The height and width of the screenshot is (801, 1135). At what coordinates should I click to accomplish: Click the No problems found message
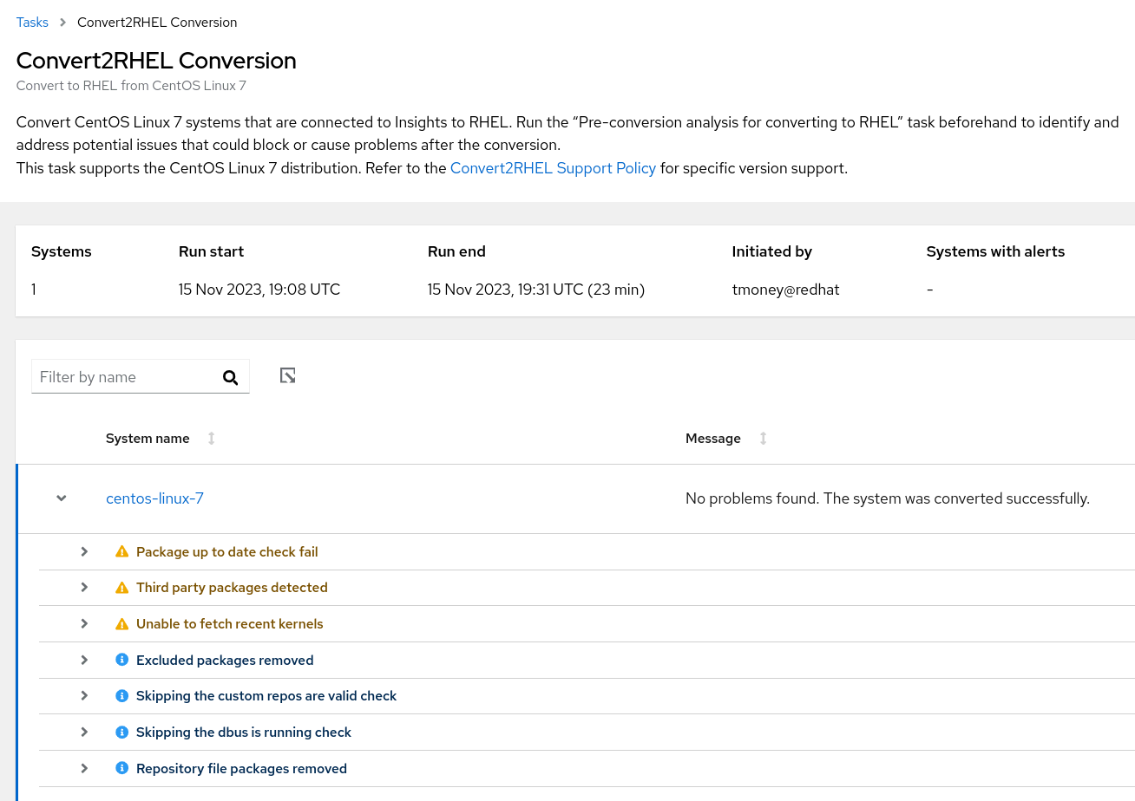(x=888, y=498)
